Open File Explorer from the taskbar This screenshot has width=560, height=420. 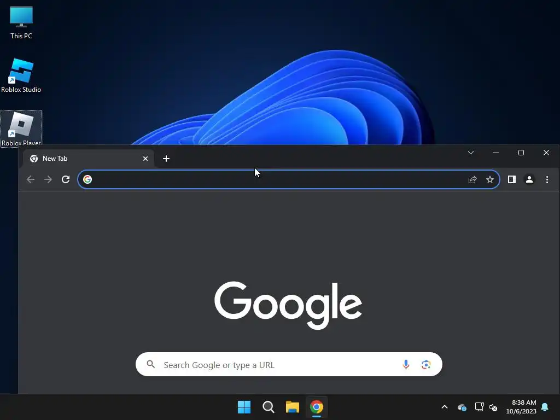click(293, 407)
